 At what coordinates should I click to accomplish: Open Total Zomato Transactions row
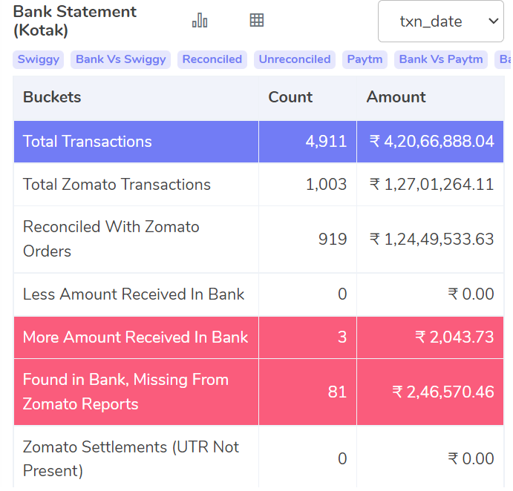(x=117, y=185)
